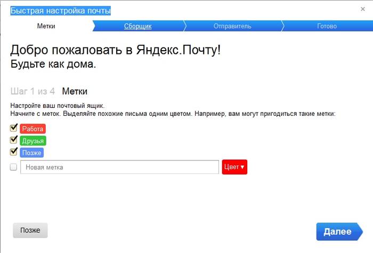Image resolution: width=373 pixels, height=253 pixels.
Task: Click the Добро пожаловать в Яндекс.Почту heading
Action: (x=115, y=50)
